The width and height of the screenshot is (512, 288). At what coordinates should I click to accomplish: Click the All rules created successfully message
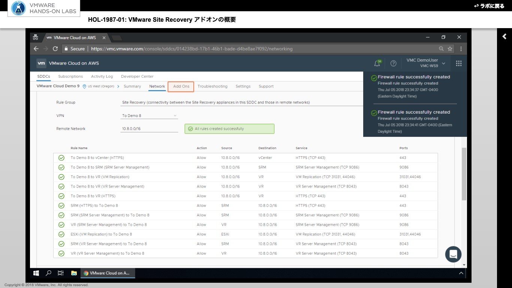229,129
